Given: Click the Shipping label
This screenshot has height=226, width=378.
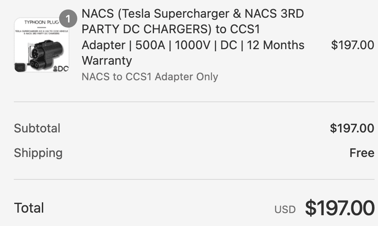Looking at the screenshot, I should pyautogui.click(x=38, y=153).
